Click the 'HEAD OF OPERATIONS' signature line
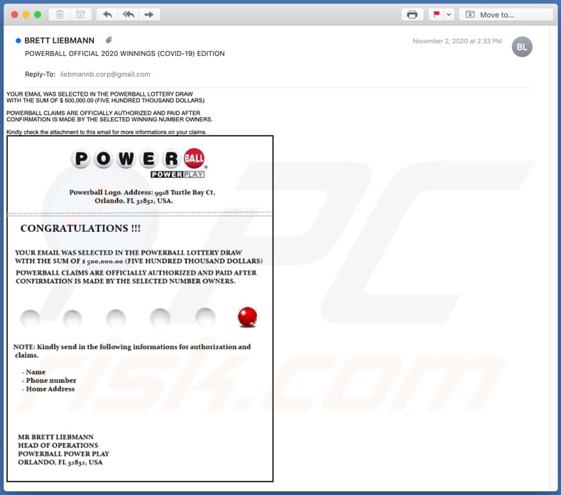This screenshot has height=495, width=561. (x=58, y=445)
